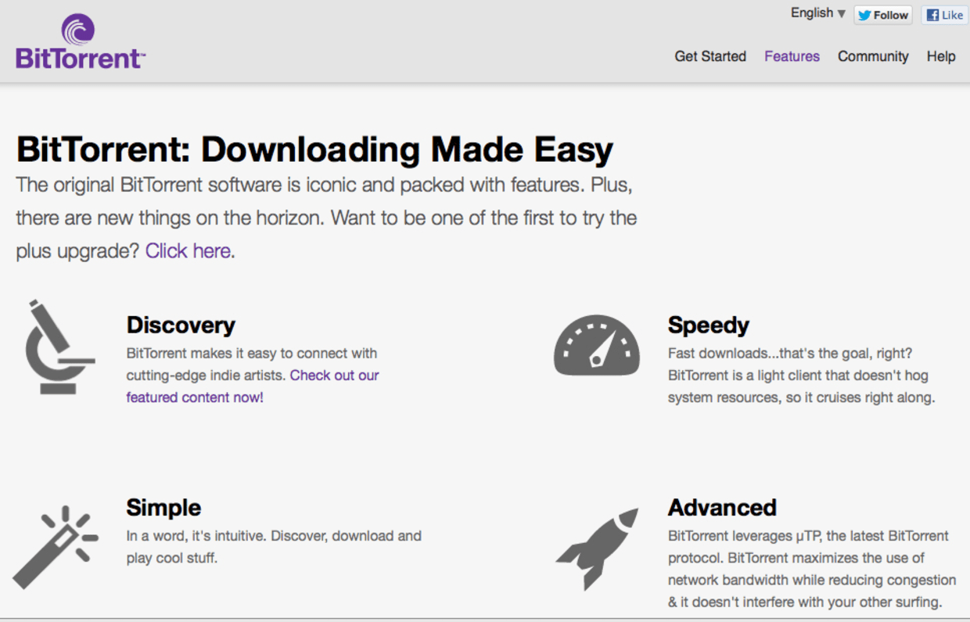Click the 'Discovery' heading

[181, 325]
